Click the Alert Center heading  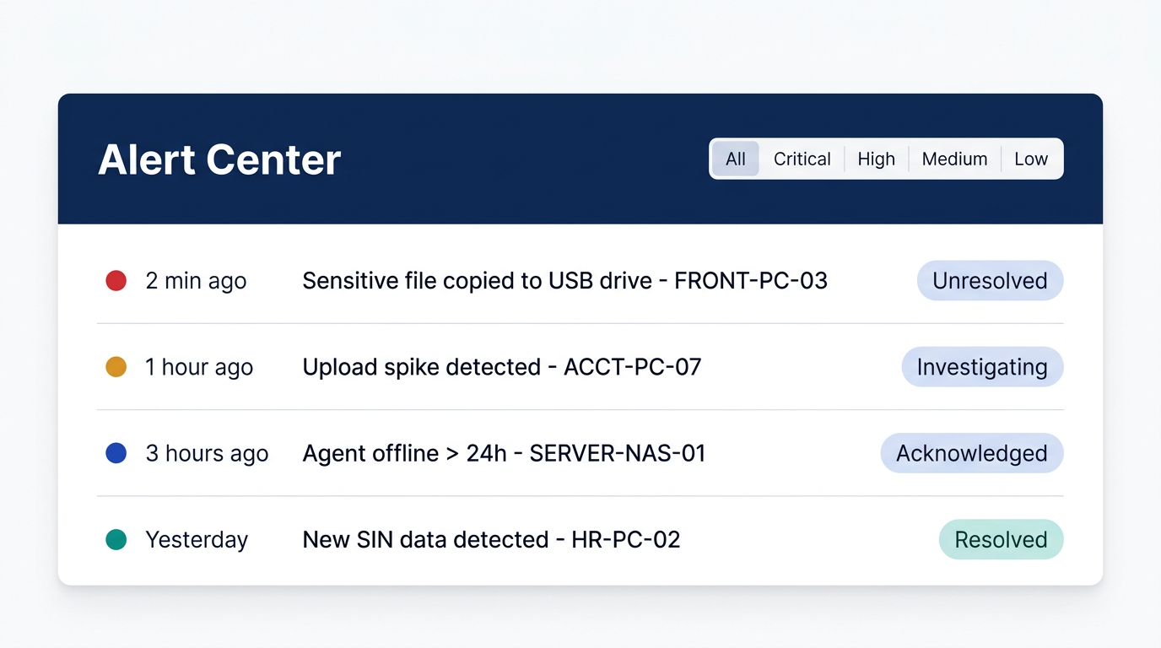pyautogui.click(x=219, y=159)
